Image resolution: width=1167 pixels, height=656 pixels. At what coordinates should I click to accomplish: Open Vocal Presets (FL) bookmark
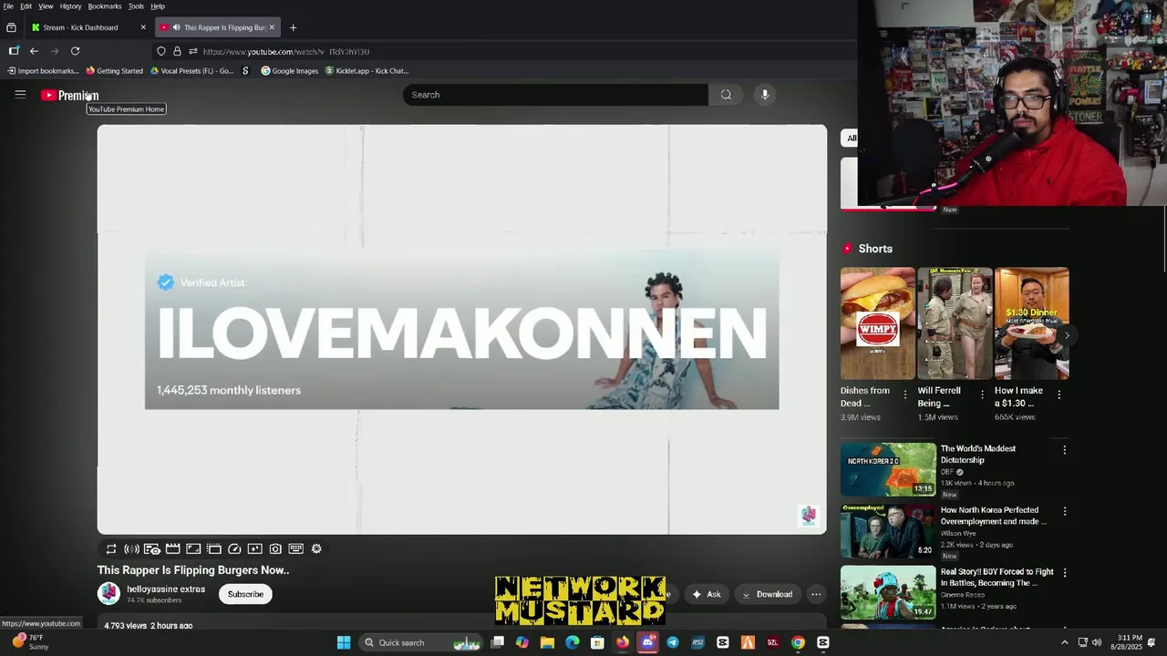[x=192, y=71]
